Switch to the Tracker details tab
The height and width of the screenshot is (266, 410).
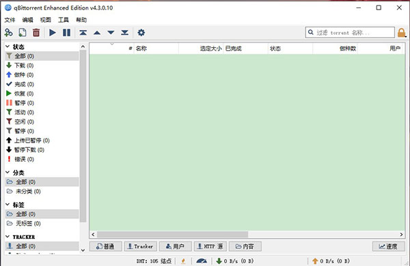point(140,246)
